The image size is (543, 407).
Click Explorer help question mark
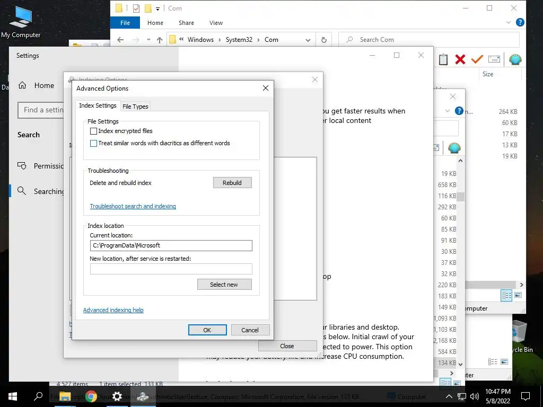tap(520, 22)
